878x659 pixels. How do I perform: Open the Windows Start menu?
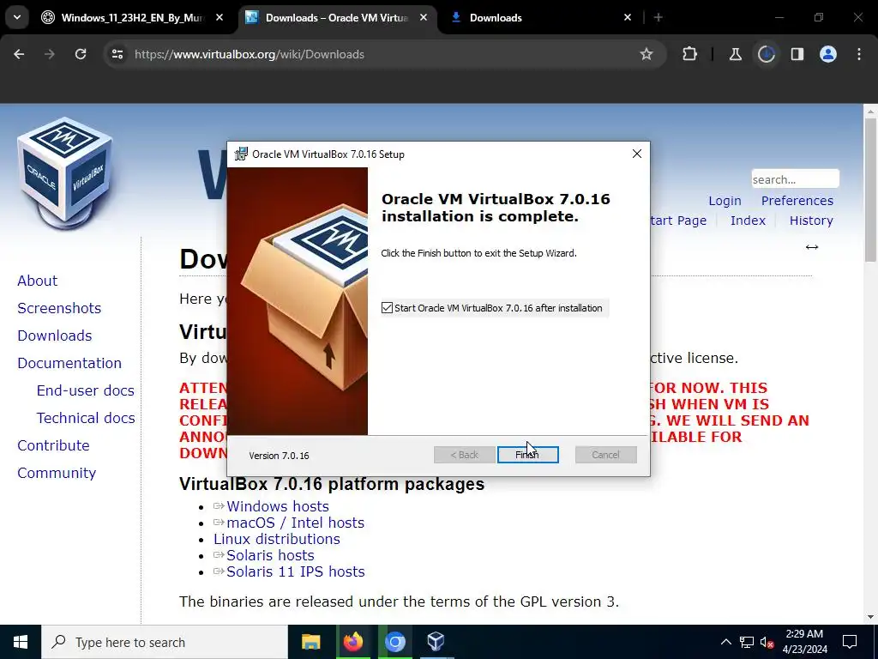click(21, 642)
